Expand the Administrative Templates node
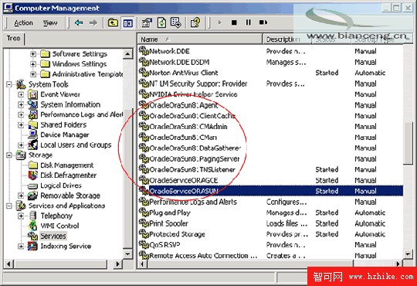Screen dimensions: 417x286 point(33,74)
